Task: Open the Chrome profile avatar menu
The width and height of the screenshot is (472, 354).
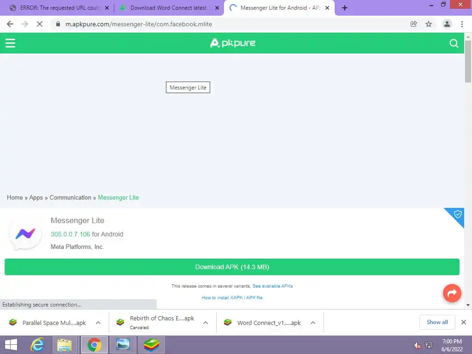Action: click(x=447, y=24)
